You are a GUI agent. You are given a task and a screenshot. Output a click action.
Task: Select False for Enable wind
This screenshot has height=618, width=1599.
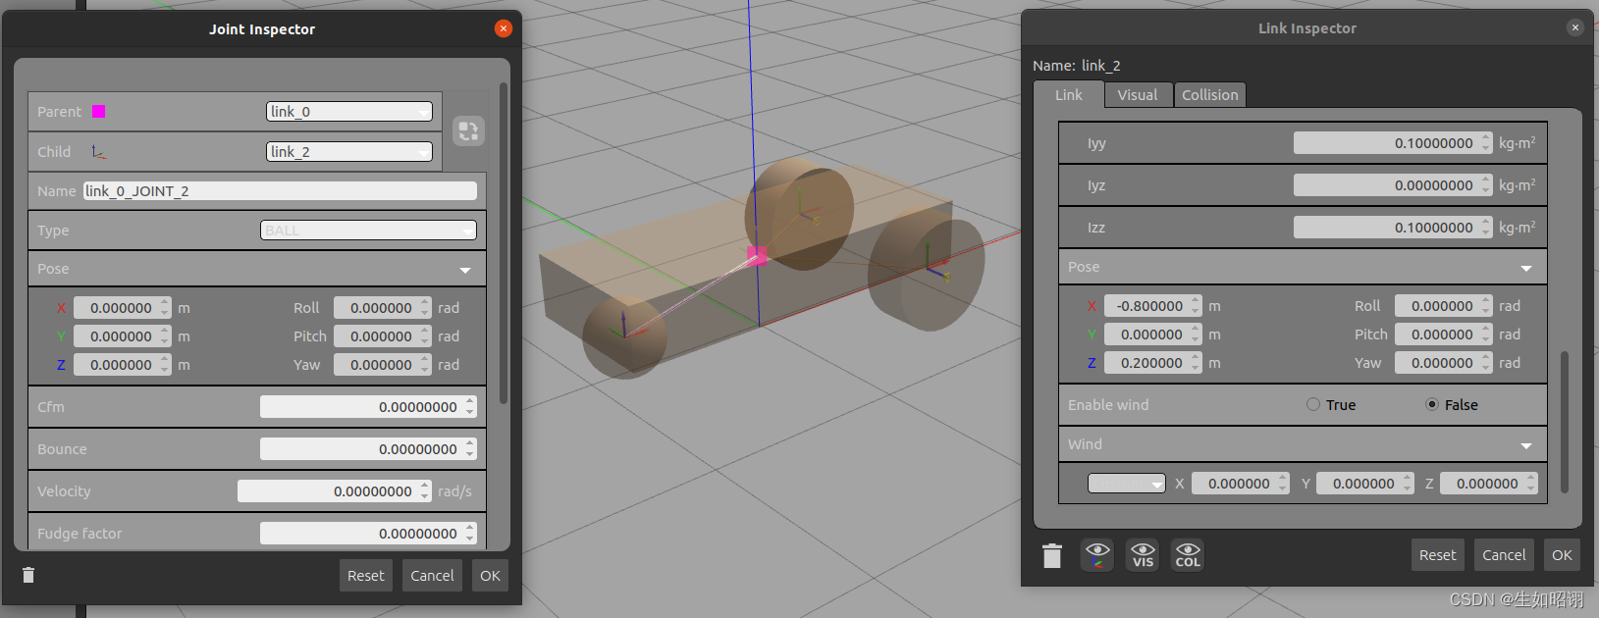pos(1432,405)
